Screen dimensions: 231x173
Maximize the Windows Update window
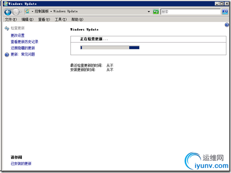tap(222, 4)
